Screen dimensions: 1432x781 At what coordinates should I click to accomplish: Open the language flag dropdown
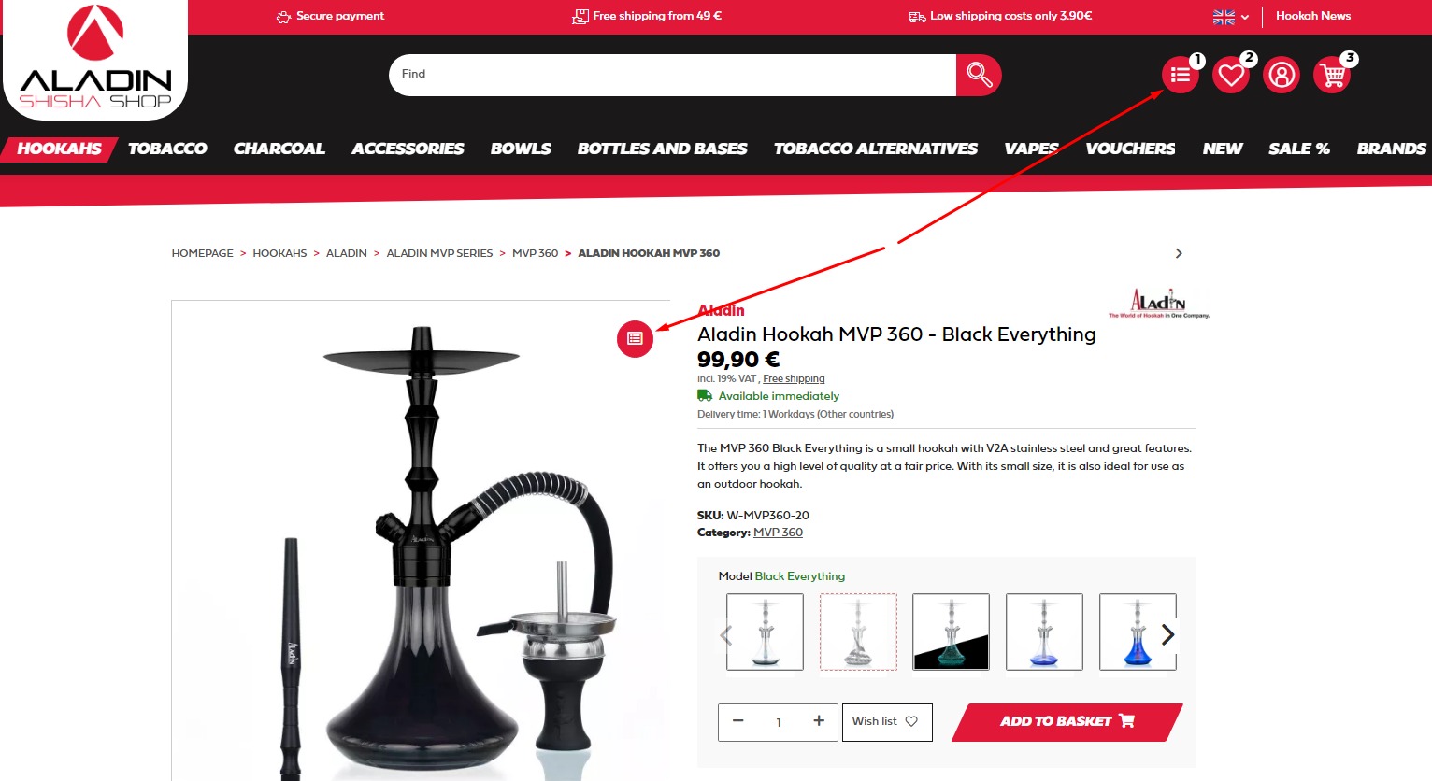click(1231, 17)
